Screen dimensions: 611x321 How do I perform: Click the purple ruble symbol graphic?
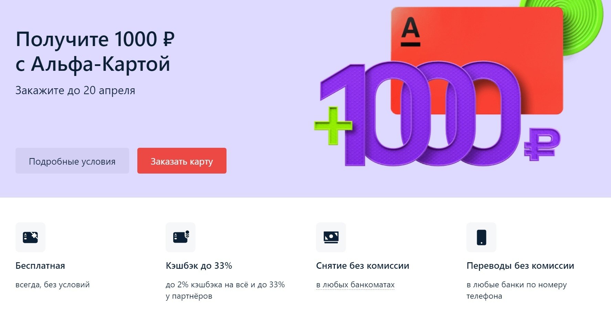point(541,144)
